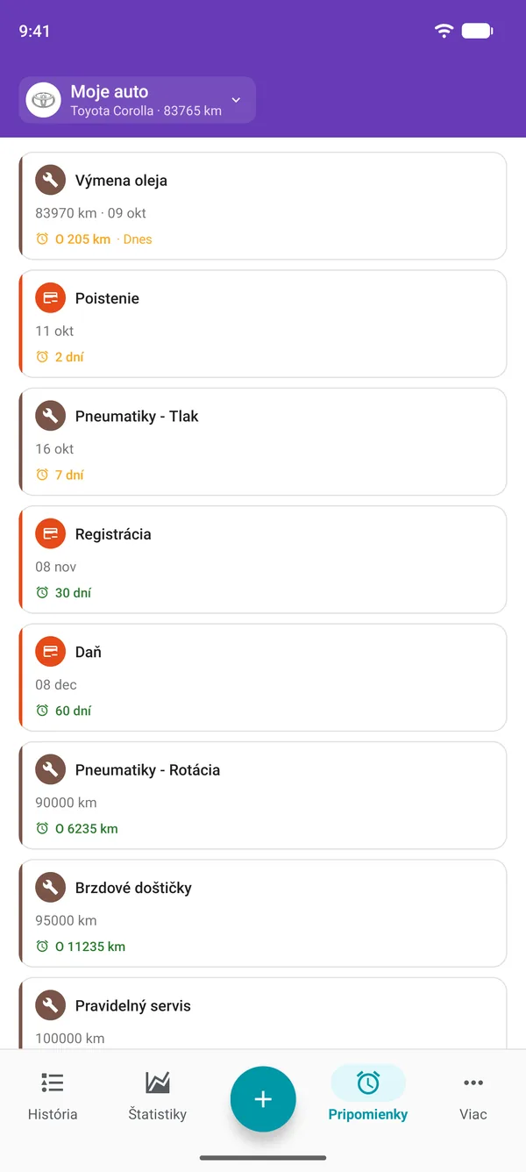The height and width of the screenshot is (1172, 526).
Task: Open Moje auto Toyota Corolla selector
Action: (138, 100)
